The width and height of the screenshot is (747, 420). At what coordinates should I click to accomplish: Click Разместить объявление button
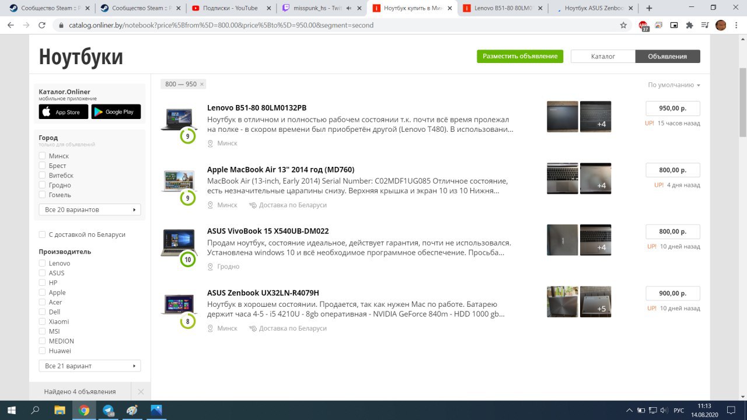tap(520, 56)
